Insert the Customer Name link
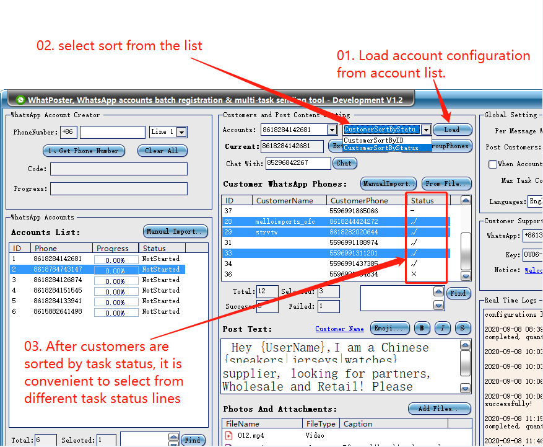Screen dimensions: 543x447 click(x=339, y=329)
